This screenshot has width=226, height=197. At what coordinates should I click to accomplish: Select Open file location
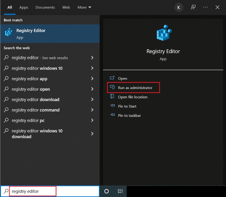tap(132, 97)
